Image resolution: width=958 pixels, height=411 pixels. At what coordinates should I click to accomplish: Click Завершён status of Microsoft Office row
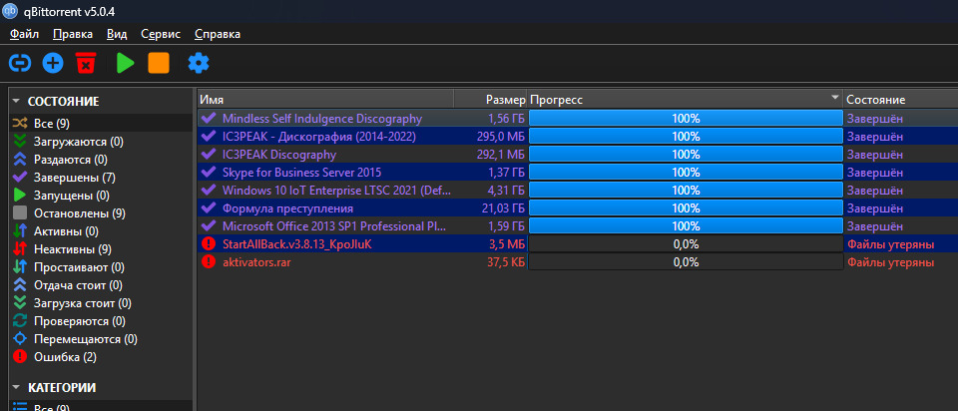tap(874, 226)
